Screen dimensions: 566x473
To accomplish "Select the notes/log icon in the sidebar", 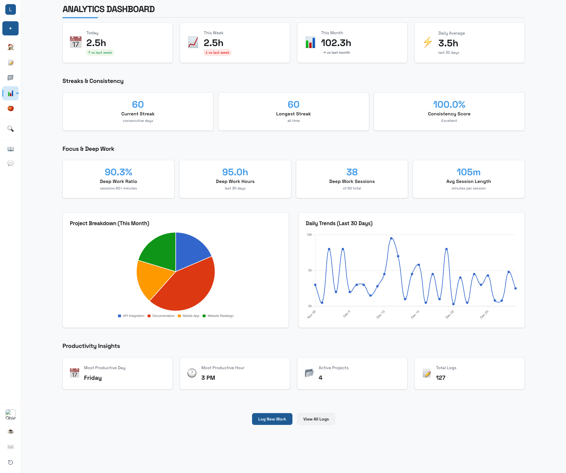I will (x=10, y=62).
